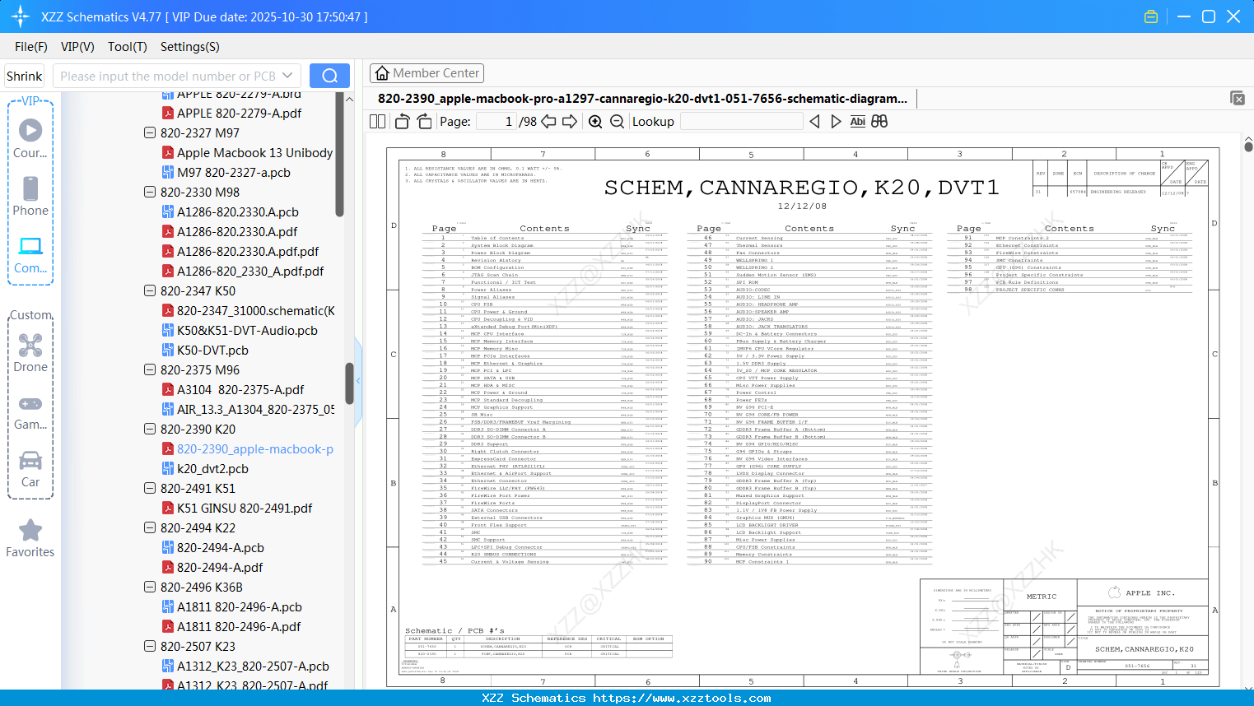
Task: Open A1286-820.2330.A.pcb
Action: click(x=238, y=211)
